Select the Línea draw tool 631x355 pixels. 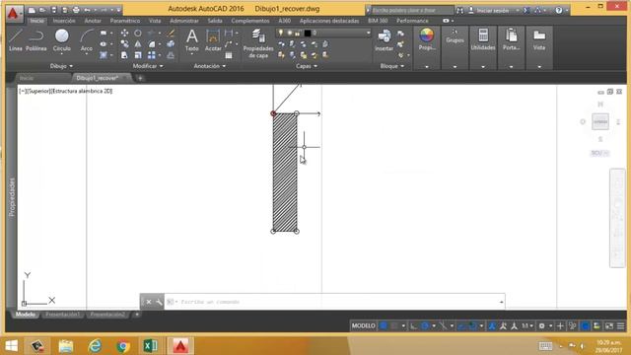point(16,40)
